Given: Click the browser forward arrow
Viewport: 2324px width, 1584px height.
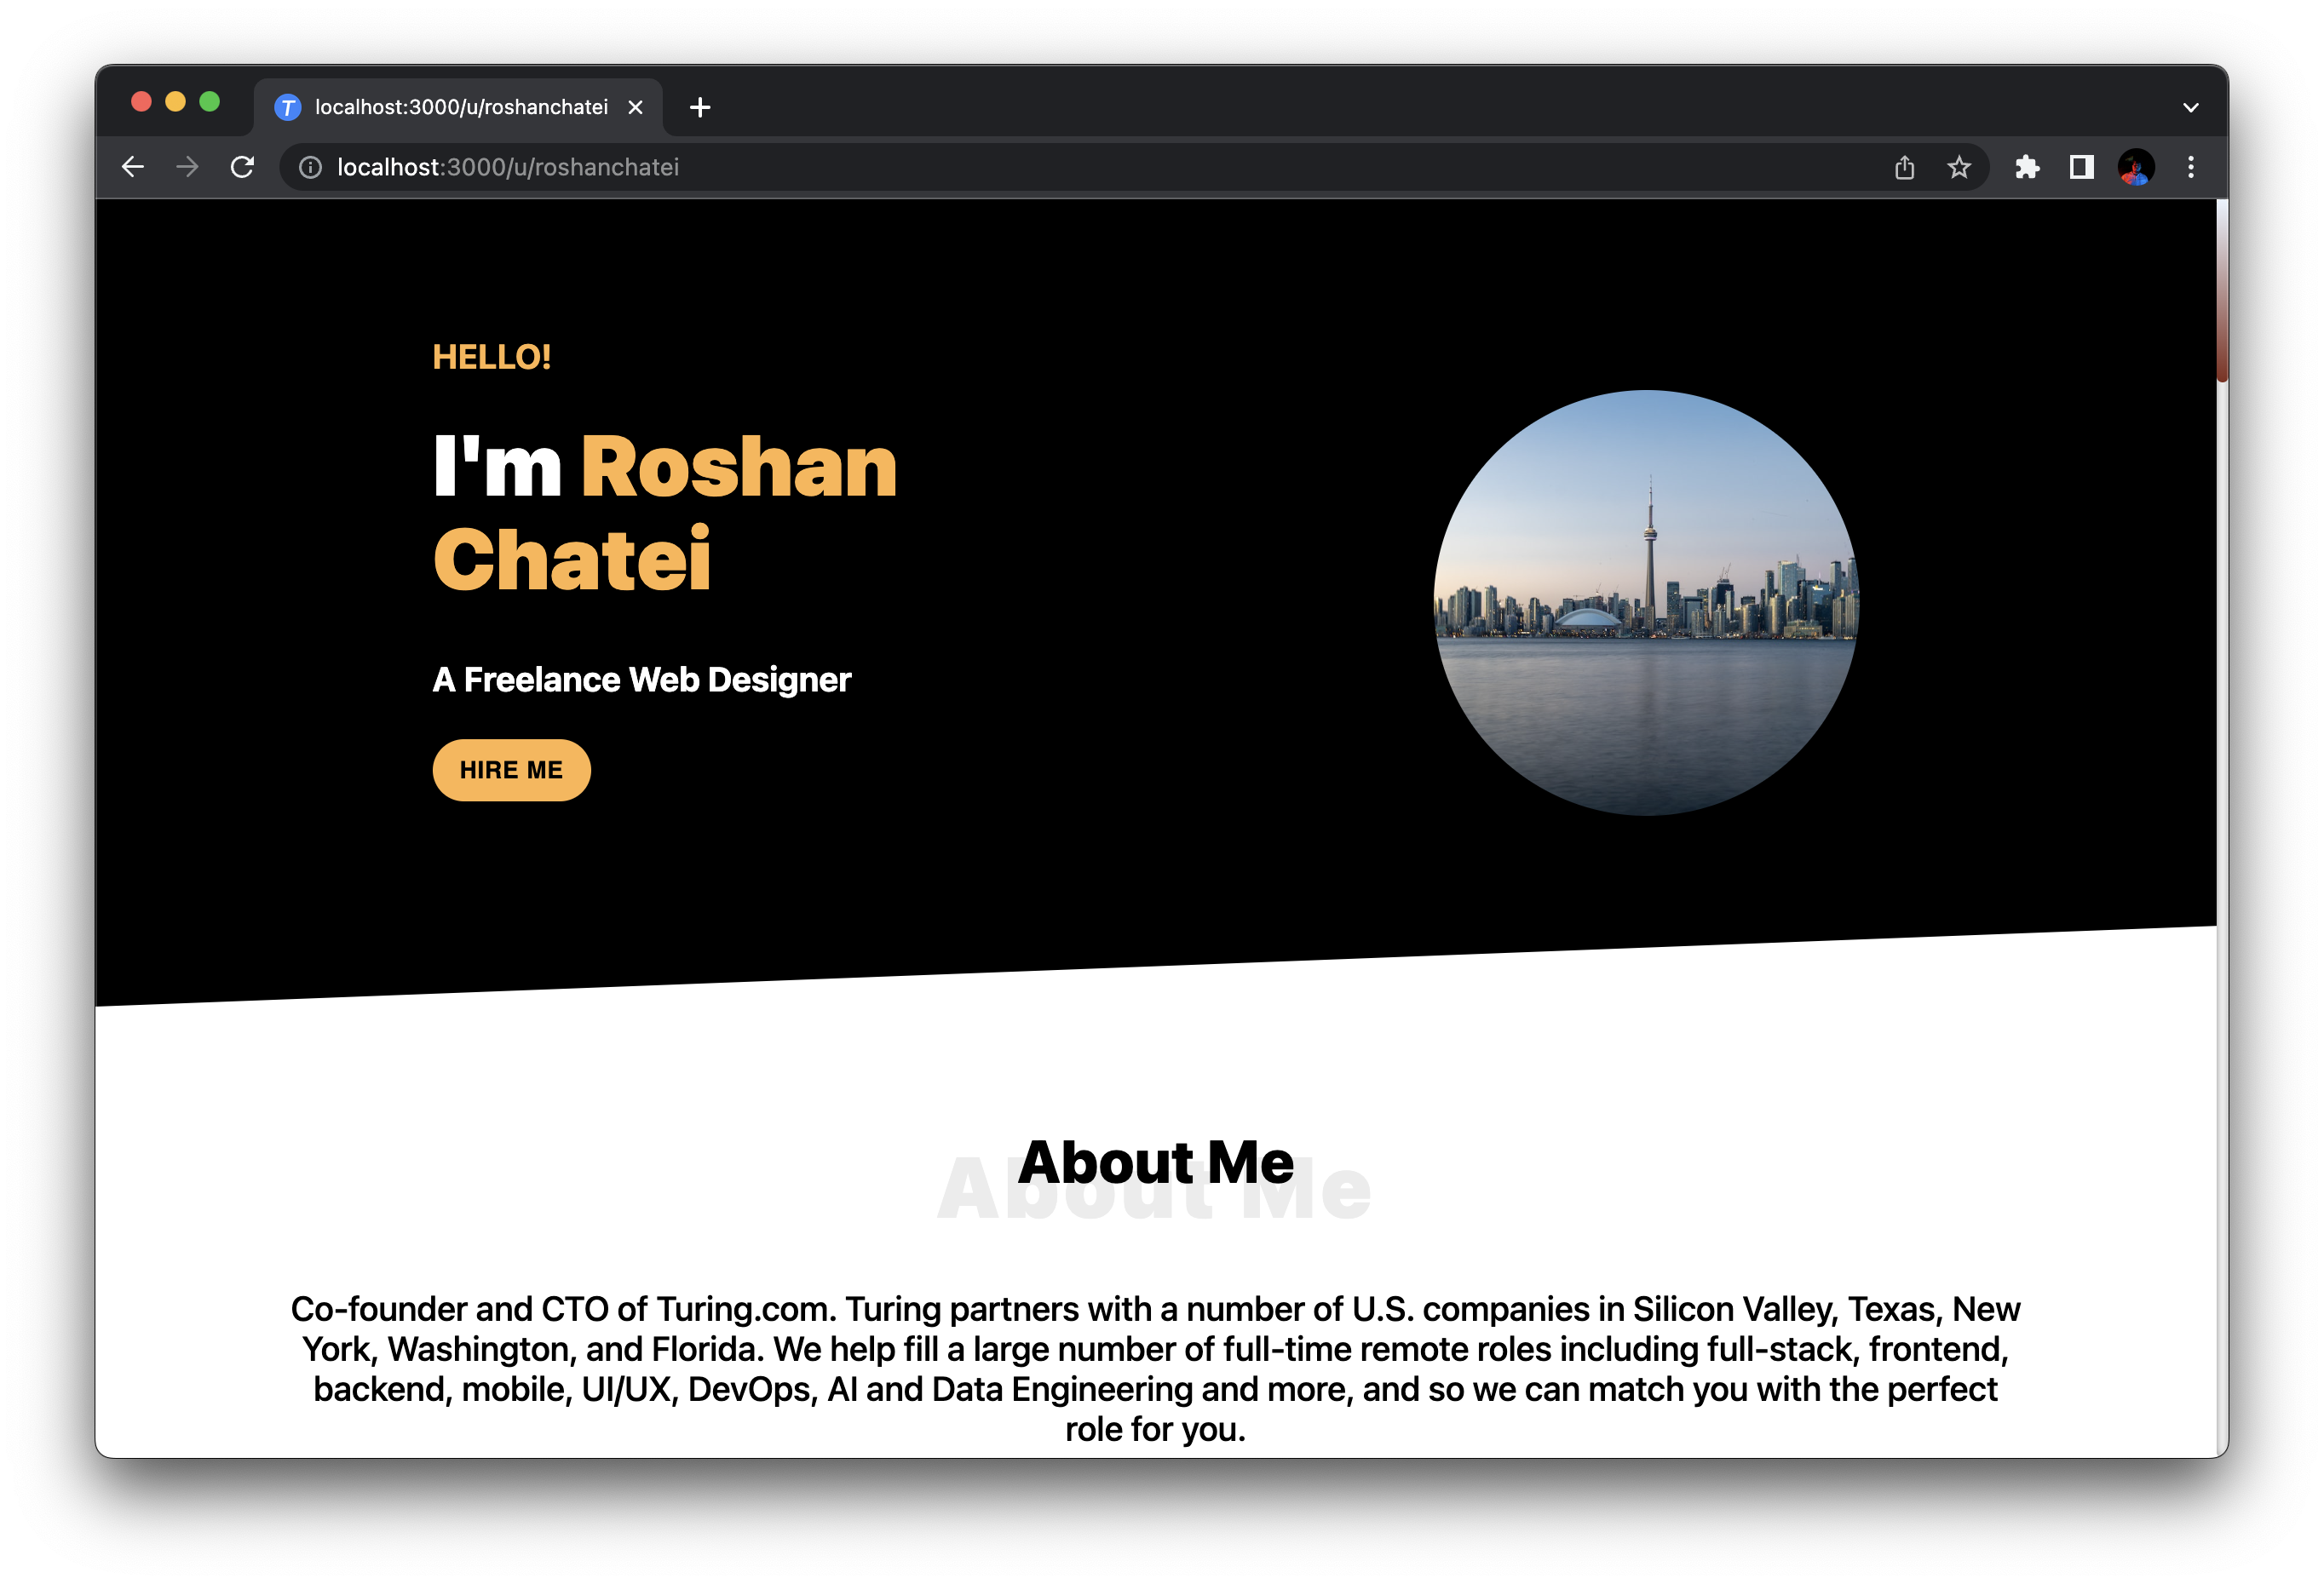Looking at the screenshot, I should [187, 167].
